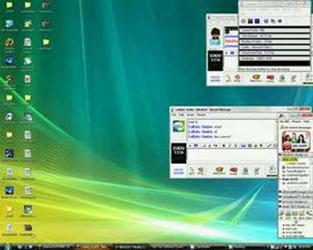Click into the message input box of the lower chat

point(232,156)
